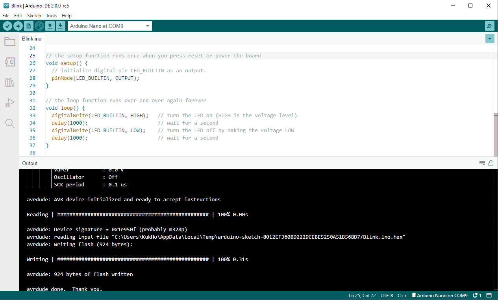Upload sketch using the arrow button

click(18, 26)
